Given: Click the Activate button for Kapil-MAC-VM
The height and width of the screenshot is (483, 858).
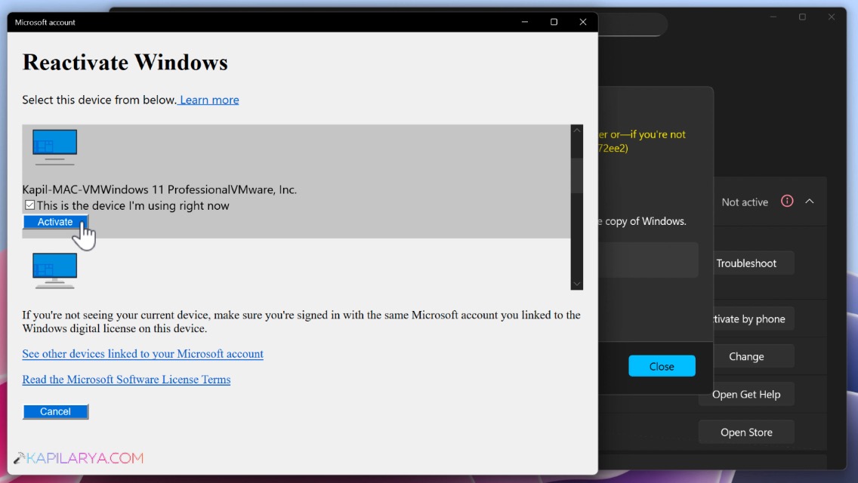Looking at the screenshot, I should click(x=54, y=221).
